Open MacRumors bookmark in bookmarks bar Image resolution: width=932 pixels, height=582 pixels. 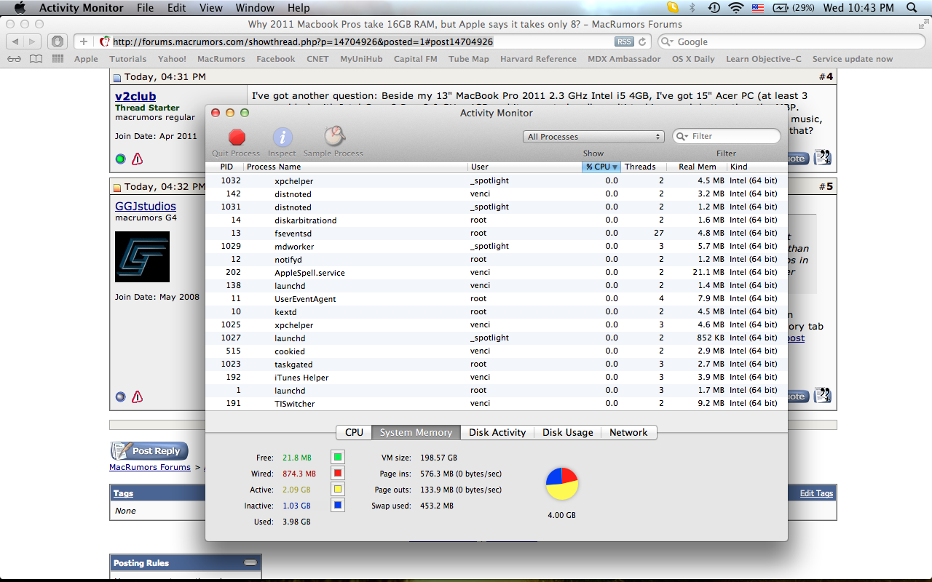tap(221, 59)
